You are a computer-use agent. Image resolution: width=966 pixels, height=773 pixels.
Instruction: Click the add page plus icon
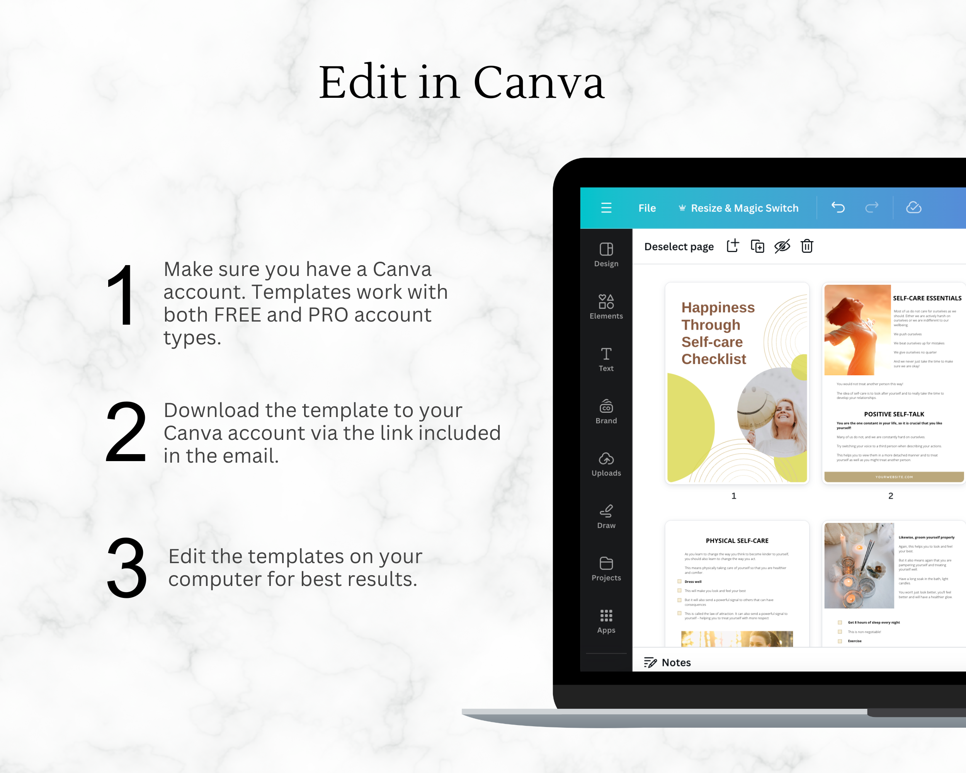click(733, 246)
